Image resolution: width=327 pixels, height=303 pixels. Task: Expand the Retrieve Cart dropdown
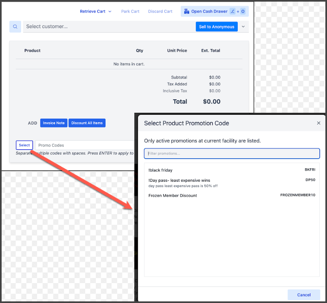click(95, 11)
